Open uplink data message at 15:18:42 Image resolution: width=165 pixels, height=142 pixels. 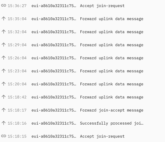click(112, 97)
